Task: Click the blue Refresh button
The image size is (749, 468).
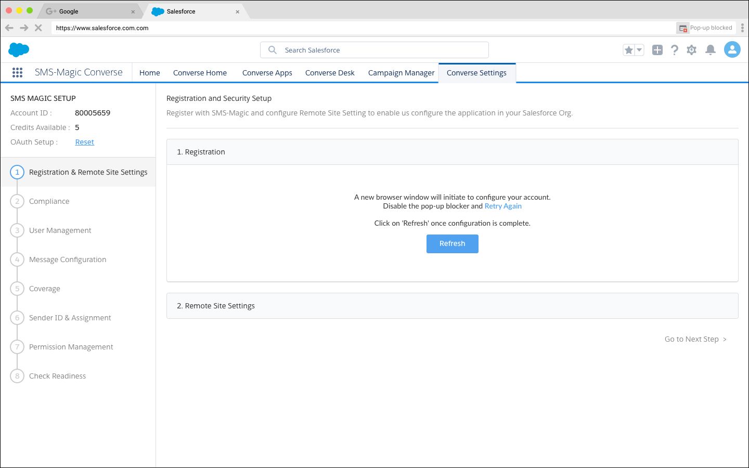Action: click(x=453, y=243)
